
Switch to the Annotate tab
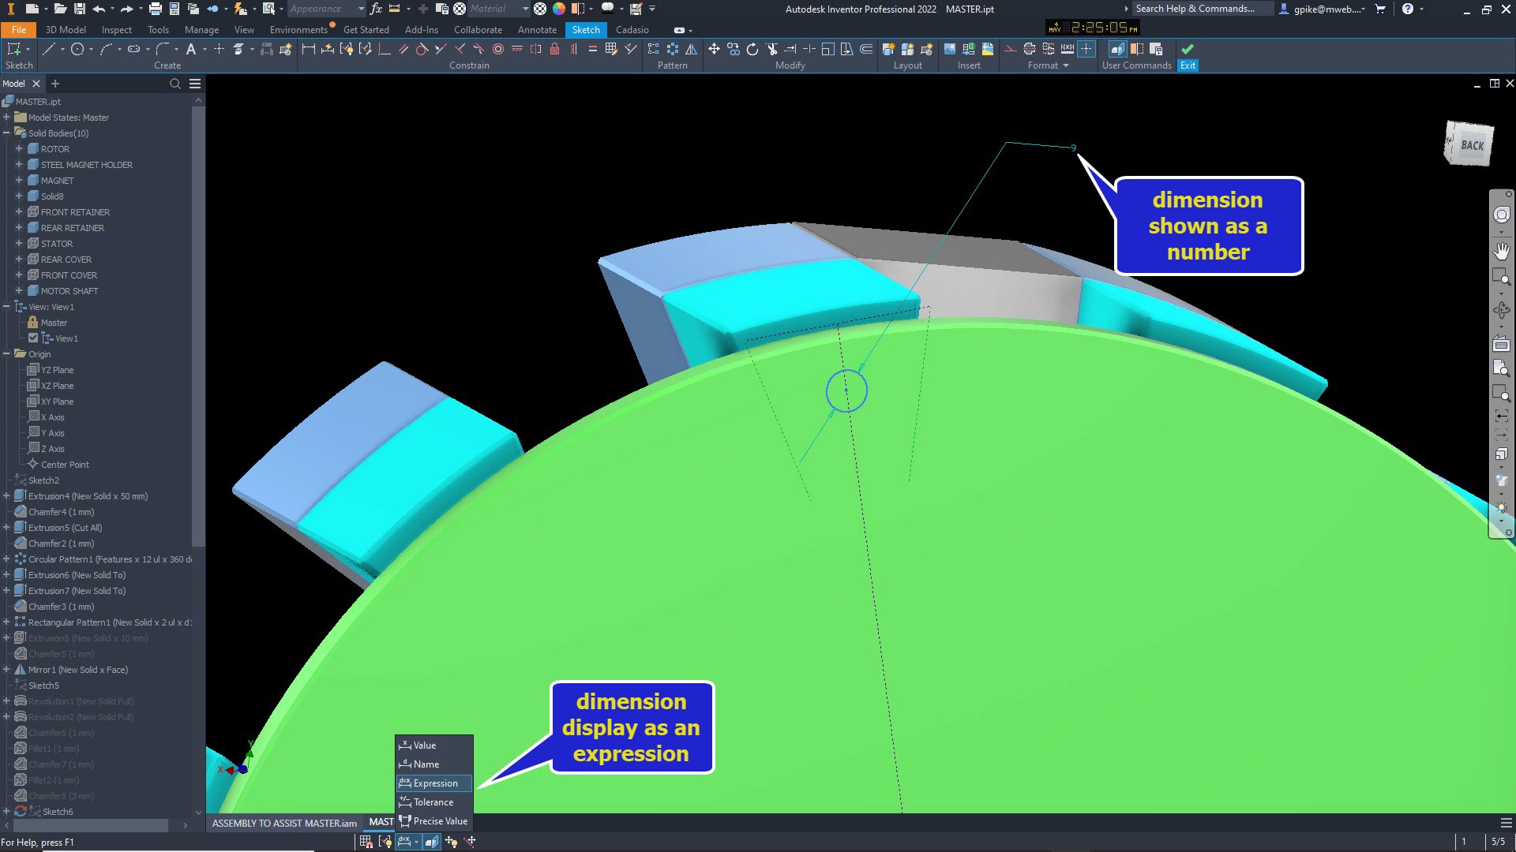click(537, 30)
